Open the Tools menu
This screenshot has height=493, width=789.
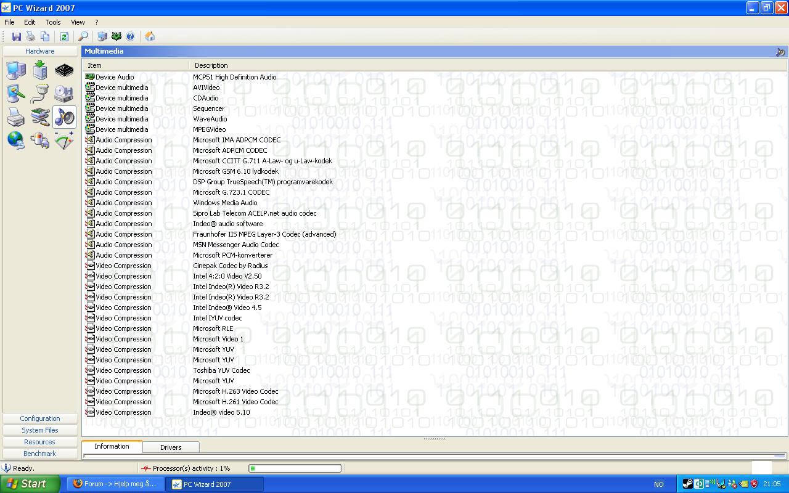[x=53, y=22]
